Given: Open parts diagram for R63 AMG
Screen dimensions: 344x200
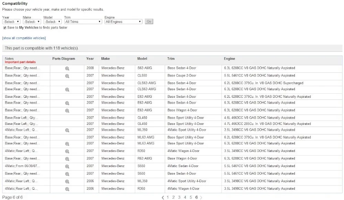Looking at the screenshot, I should (x=67, y=159).
